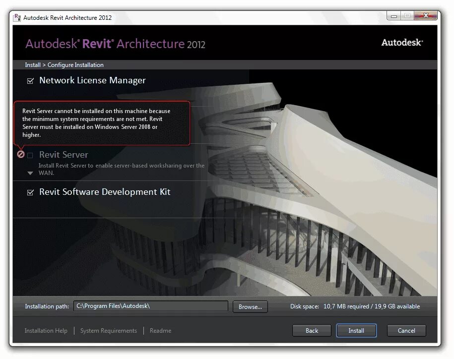Click the Revit Server description text
This screenshot has height=359, width=454.
(x=122, y=169)
